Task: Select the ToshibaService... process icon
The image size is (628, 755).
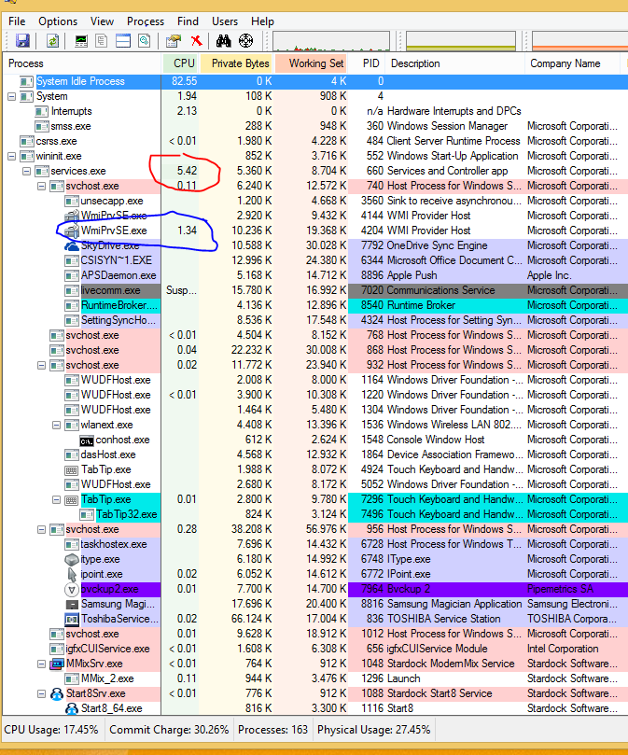Action: [72, 619]
